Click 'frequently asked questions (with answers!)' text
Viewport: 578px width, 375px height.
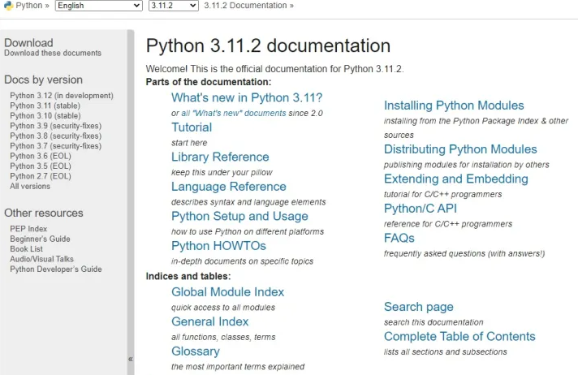(464, 254)
